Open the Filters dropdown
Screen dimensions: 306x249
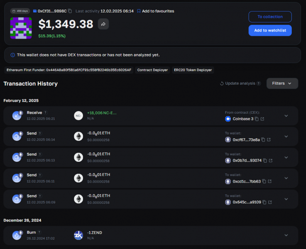coord(282,83)
